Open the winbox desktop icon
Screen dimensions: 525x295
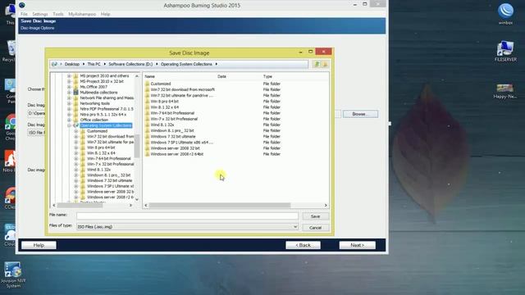pyautogui.click(x=505, y=14)
